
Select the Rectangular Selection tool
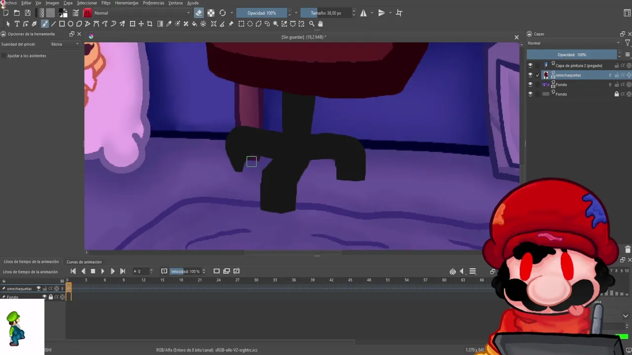(x=241, y=24)
